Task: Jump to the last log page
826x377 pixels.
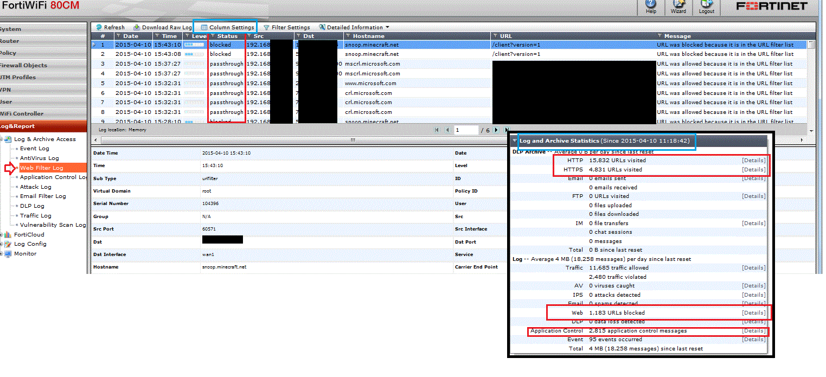Action: point(507,130)
